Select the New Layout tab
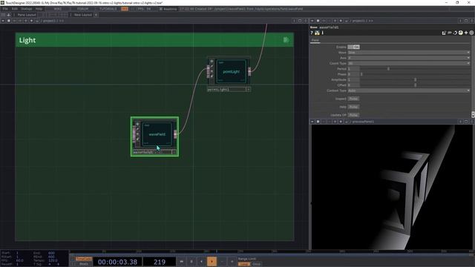The width and height of the screenshot is (475, 267). [82, 15]
